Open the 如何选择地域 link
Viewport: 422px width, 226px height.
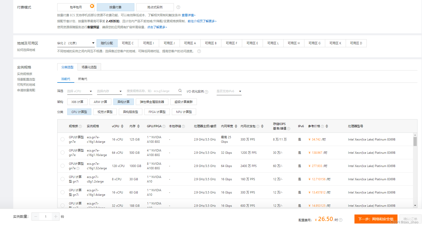[x=26, y=50]
